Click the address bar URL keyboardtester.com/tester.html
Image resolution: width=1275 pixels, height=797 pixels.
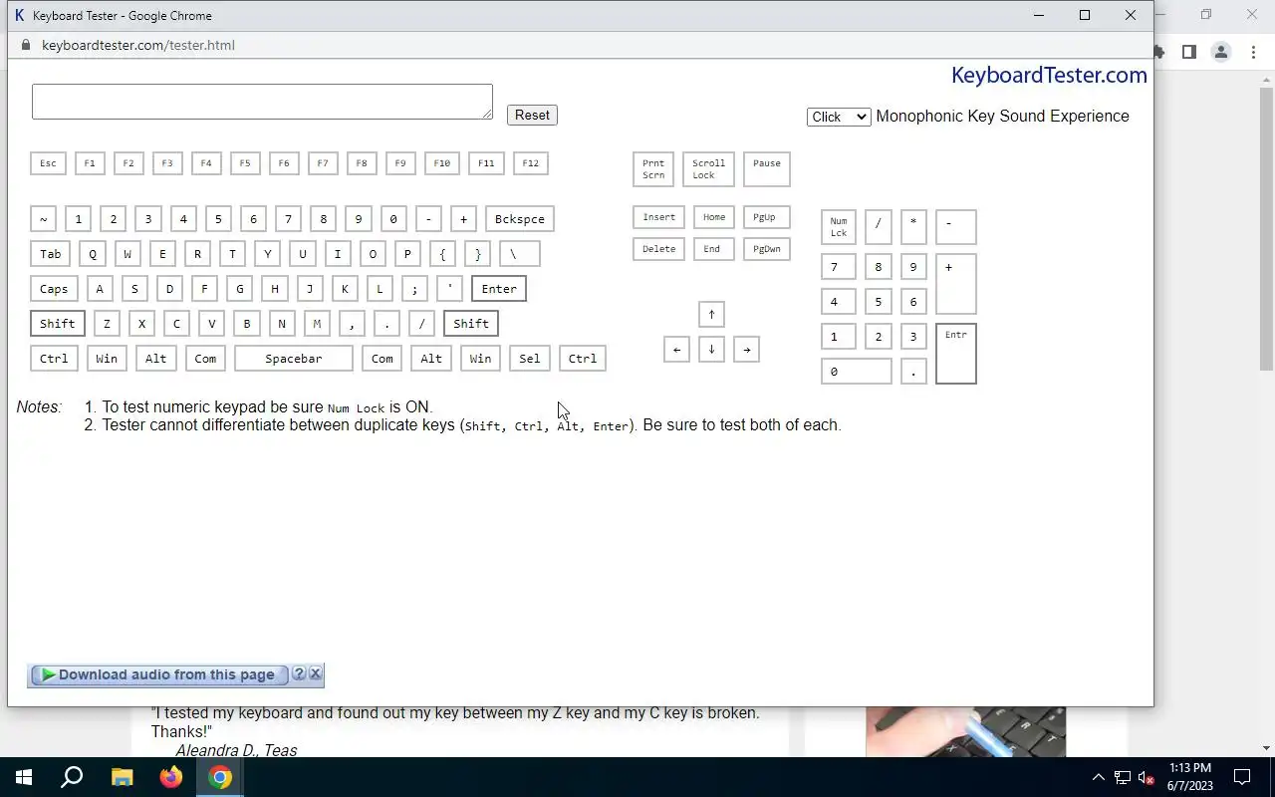[138, 45]
